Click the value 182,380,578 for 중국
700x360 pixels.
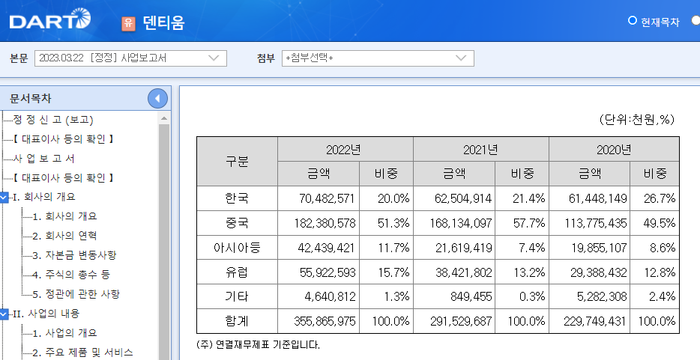click(325, 223)
